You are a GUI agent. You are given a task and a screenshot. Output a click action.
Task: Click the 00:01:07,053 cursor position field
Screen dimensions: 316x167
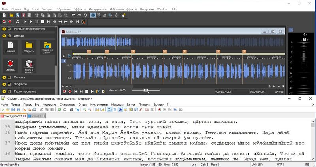coord(223,92)
